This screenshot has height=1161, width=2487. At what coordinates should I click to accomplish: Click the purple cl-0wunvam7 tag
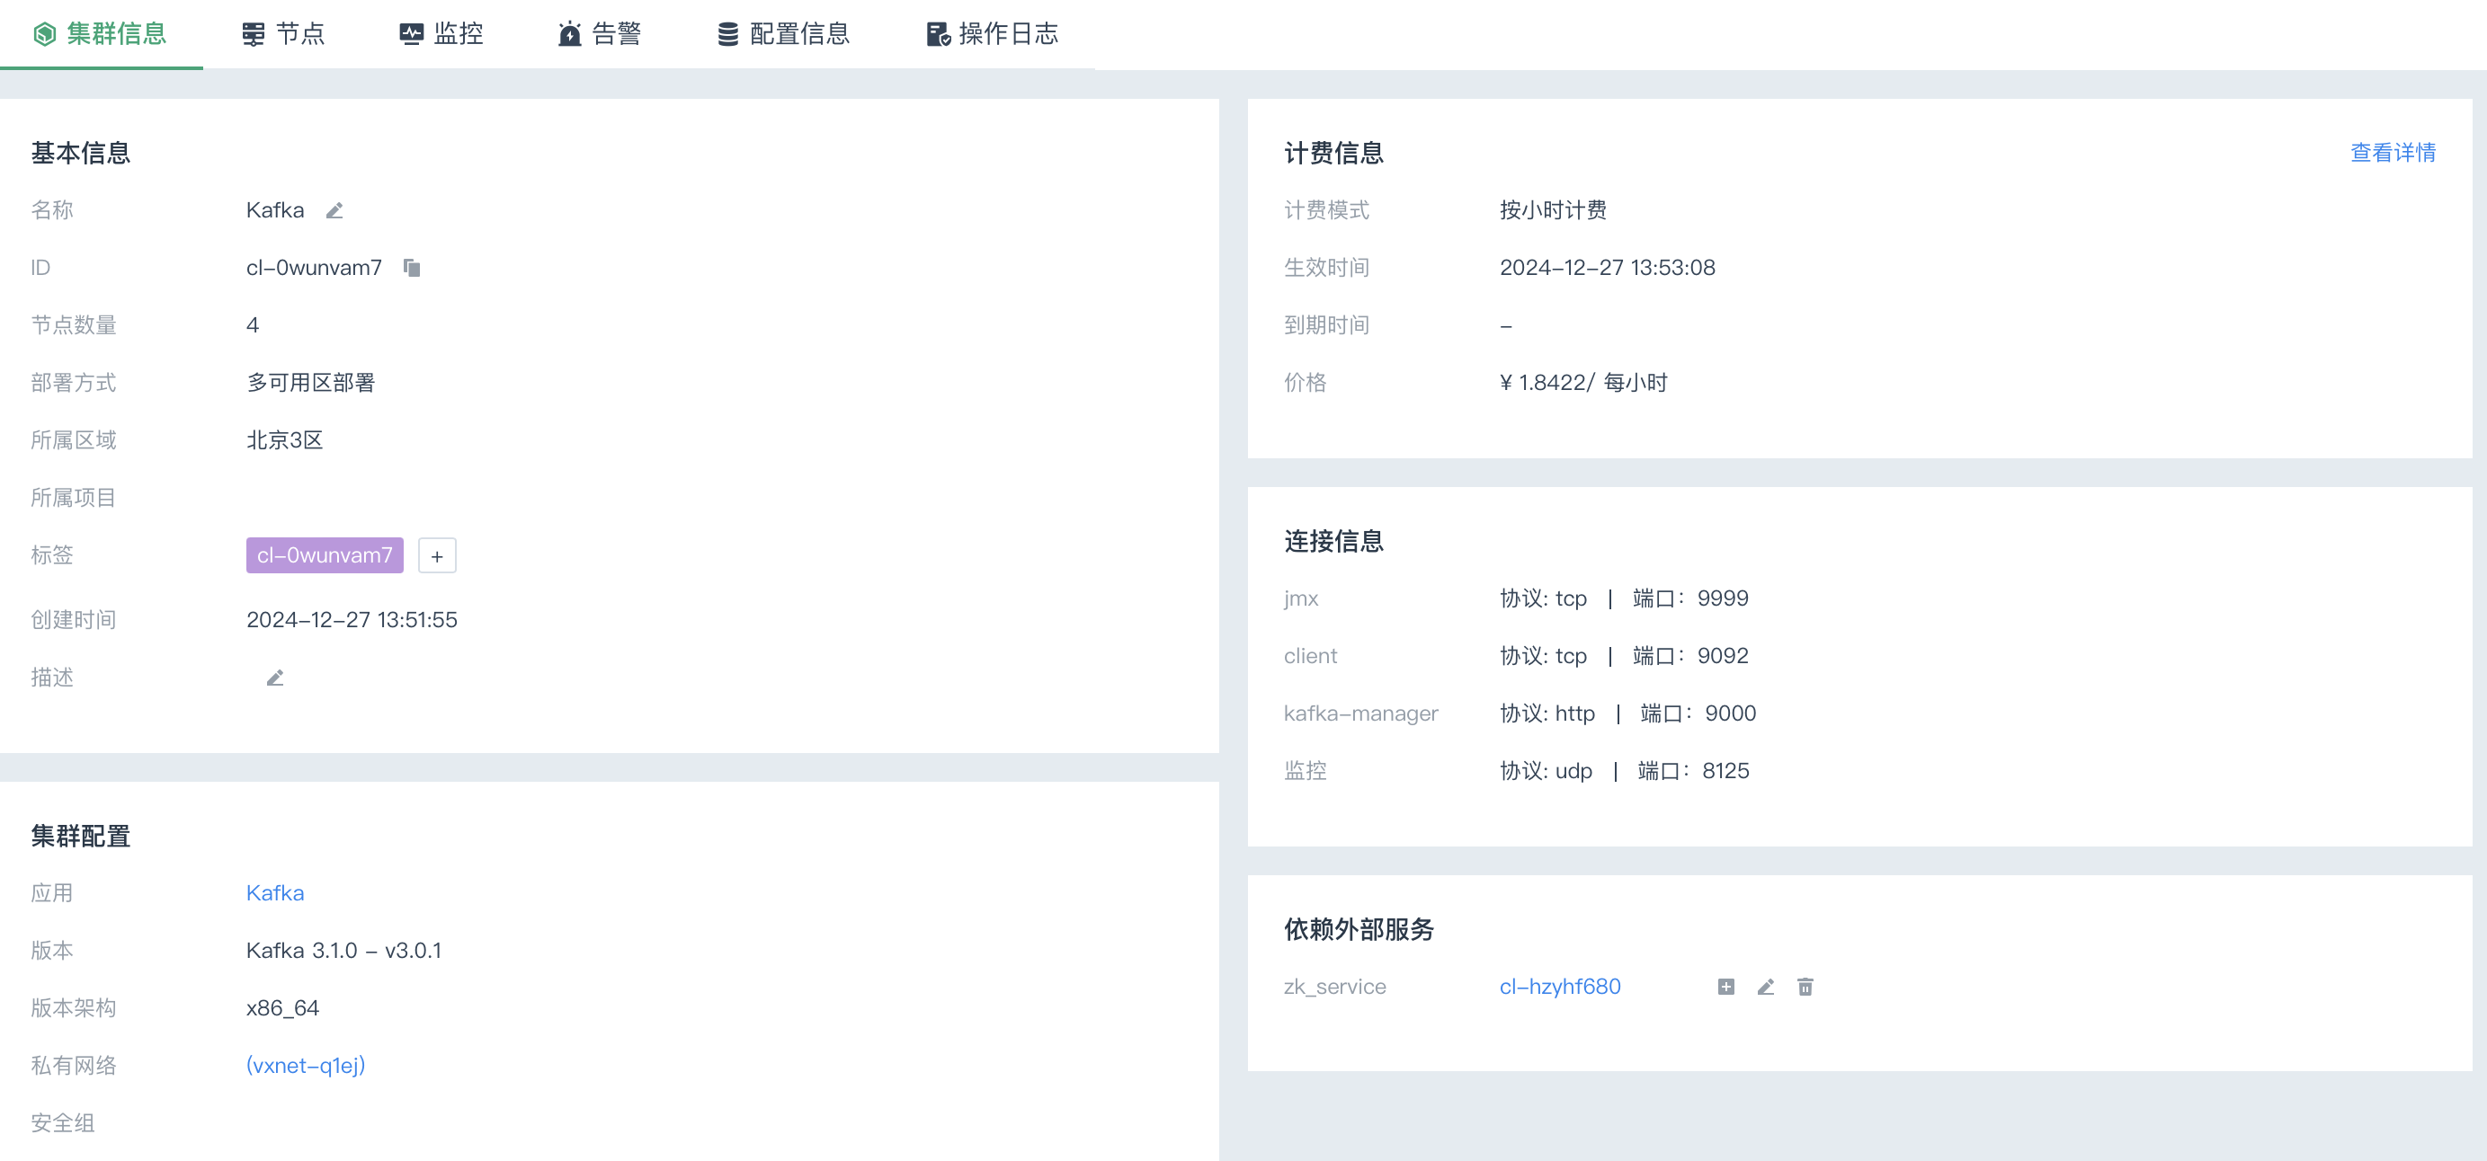coord(325,556)
